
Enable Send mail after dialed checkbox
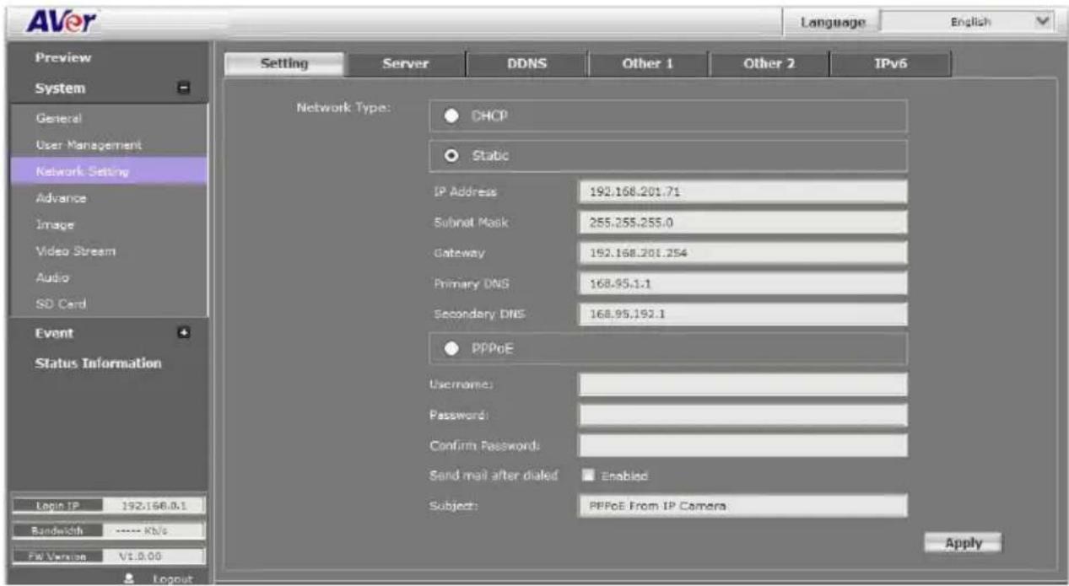click(589, 476)
